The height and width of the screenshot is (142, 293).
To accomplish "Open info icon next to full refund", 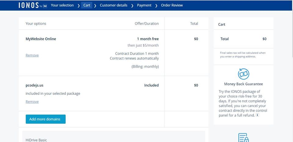I will [257, 115].
